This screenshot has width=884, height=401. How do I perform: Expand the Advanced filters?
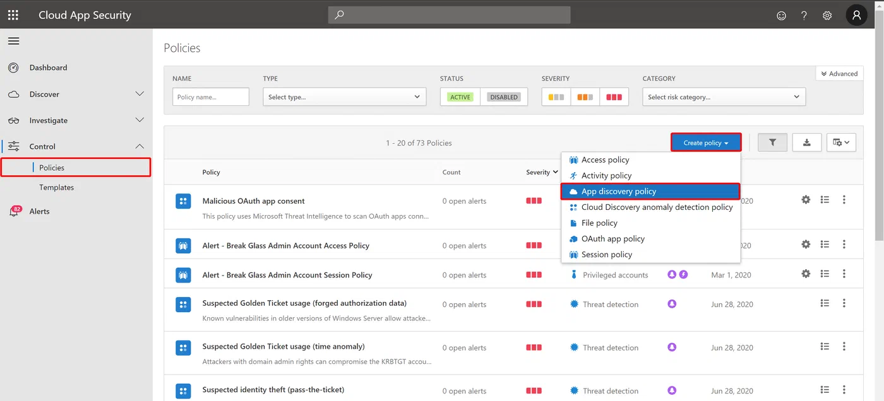pos(839,74)
